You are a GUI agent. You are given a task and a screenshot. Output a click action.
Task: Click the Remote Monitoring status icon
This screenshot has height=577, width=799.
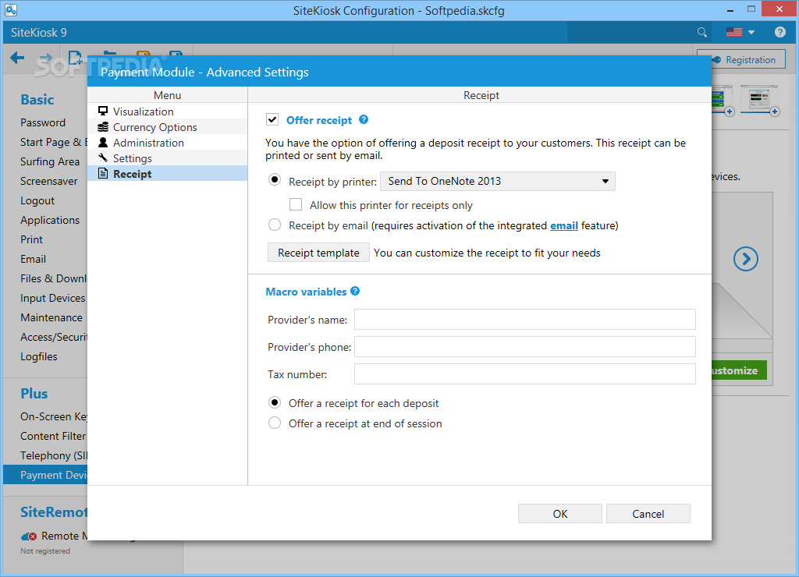tap(29, 536)
